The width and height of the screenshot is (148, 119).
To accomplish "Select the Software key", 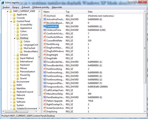I will tap(21, 102).
